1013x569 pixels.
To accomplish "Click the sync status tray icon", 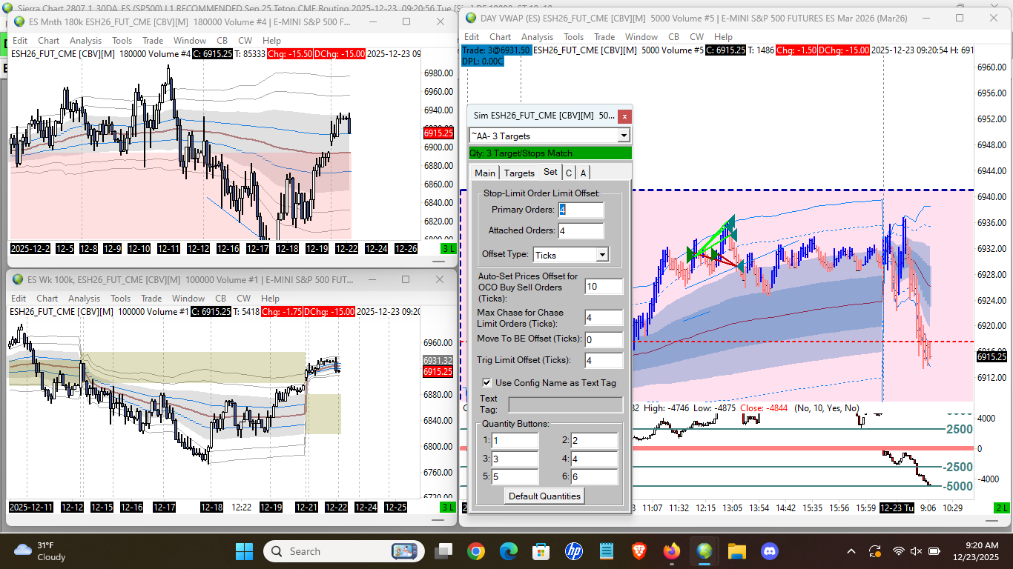I will pyautogui.click(x=875, y=551).
